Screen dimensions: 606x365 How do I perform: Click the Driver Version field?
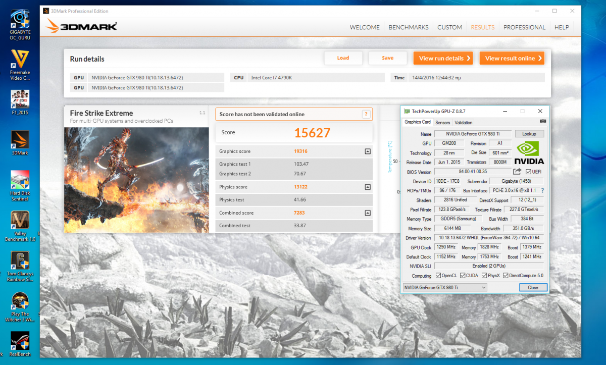click(489, 237)
